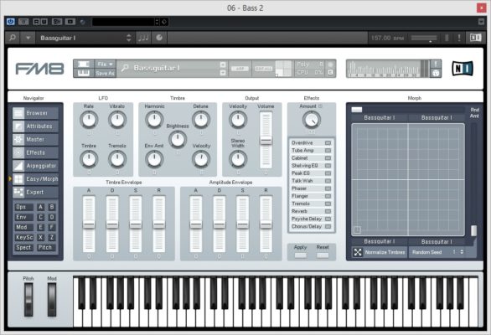Click the Output Volume slider handle

click(x=266, y=141)
